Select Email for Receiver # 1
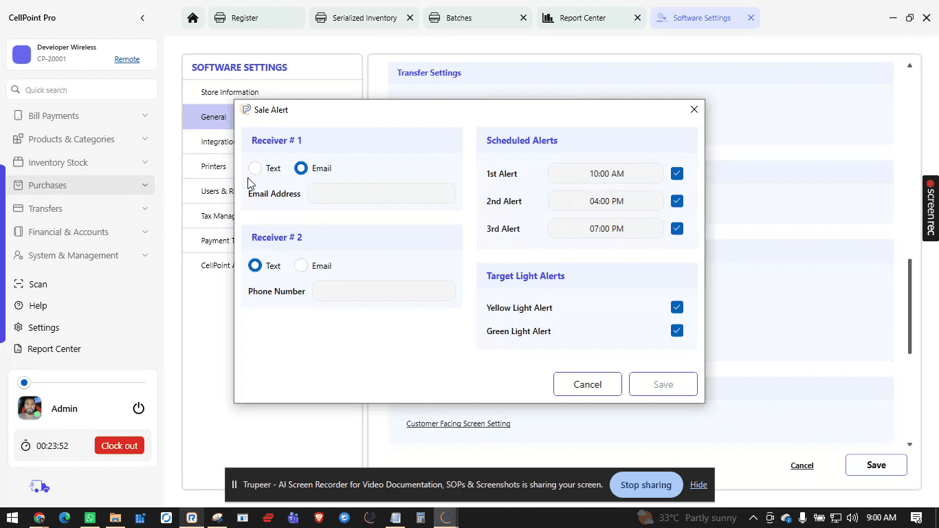The width and height of the screenshot is (939, 528). (301, 168)
